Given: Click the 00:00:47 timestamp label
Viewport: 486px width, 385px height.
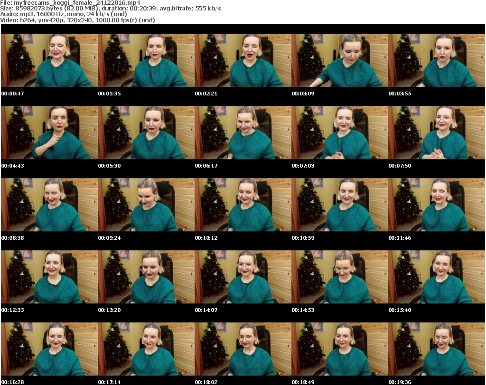Looking at the screenshot, I should 13,94.
